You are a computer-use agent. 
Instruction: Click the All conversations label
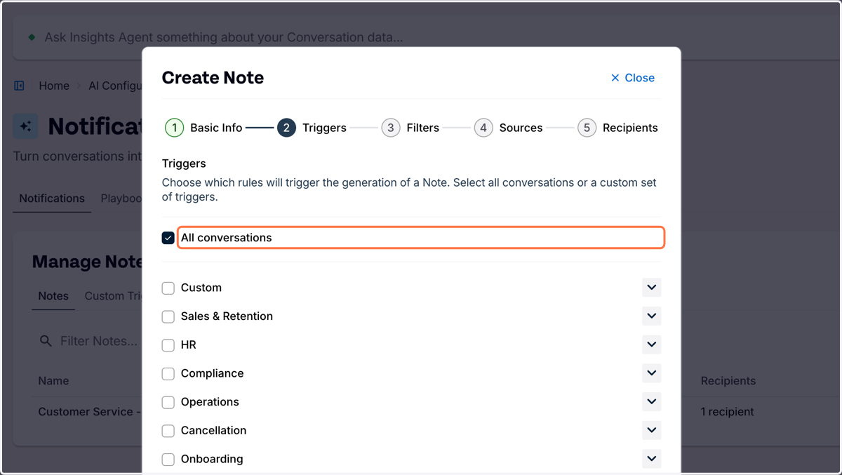[x=226, y=238]
